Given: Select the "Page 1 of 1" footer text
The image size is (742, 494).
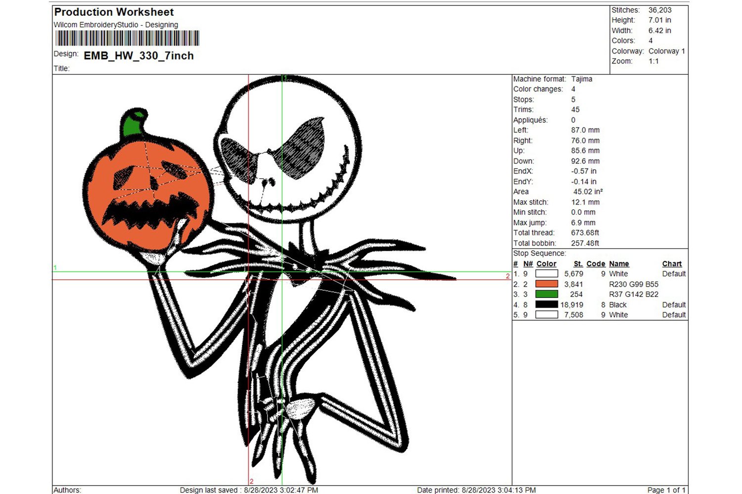Looking at the screenshot, I should point(666,490).
